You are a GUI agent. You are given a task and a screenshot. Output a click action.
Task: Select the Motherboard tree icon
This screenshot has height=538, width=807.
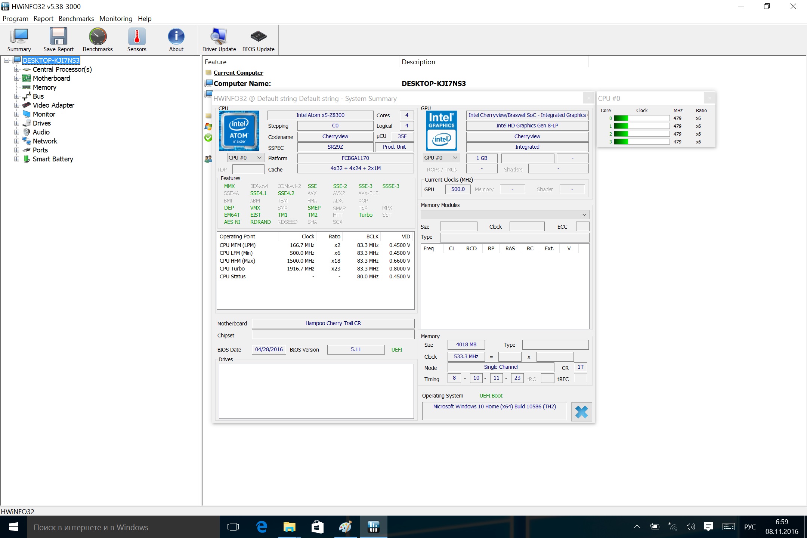(x=26, y=78)
